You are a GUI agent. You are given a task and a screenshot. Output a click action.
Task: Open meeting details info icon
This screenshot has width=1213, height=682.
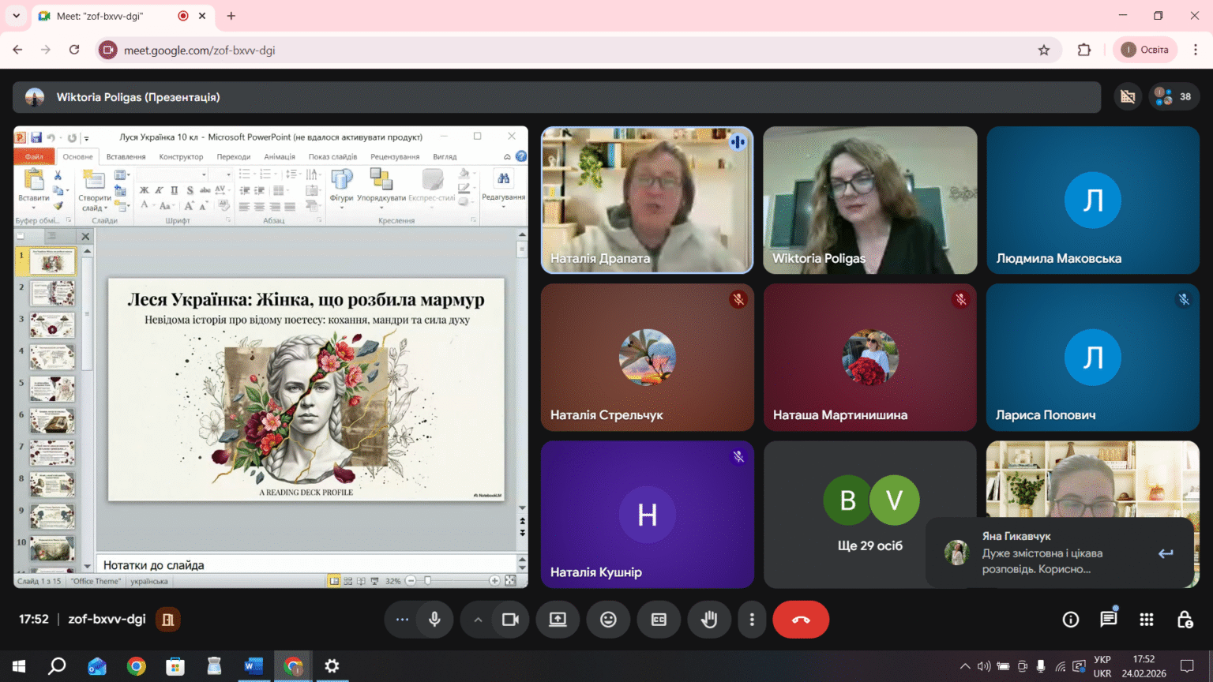tap(1071, 620)
